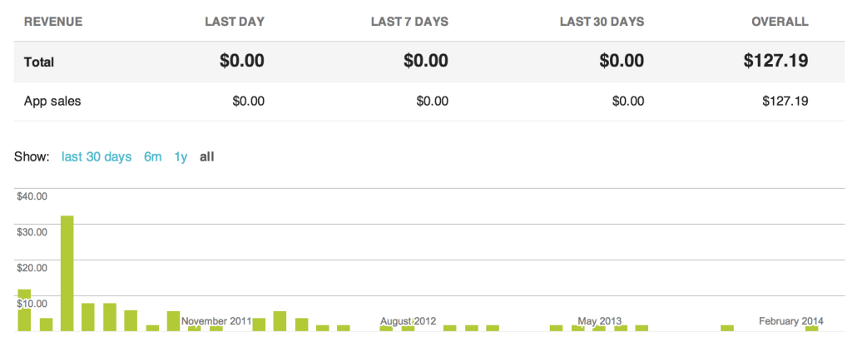Click the November 2011 axis label
Viewport: 852px width, 342px height.
coord(216,321)
